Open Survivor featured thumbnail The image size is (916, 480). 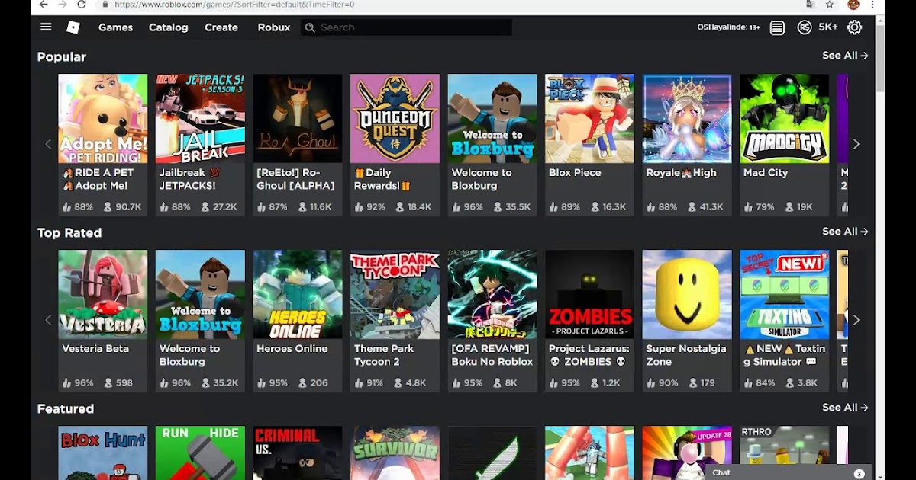coord(395,453)
